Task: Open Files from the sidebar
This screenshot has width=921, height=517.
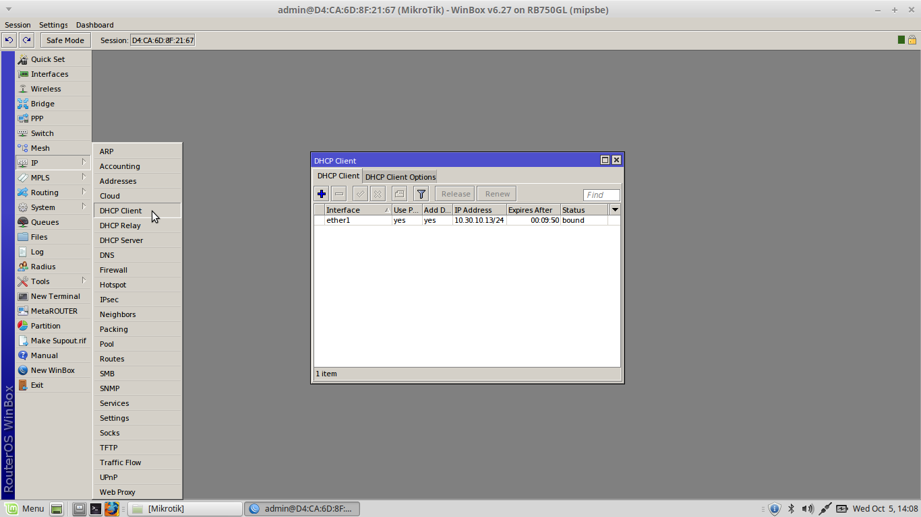Action: pos(53,237)
